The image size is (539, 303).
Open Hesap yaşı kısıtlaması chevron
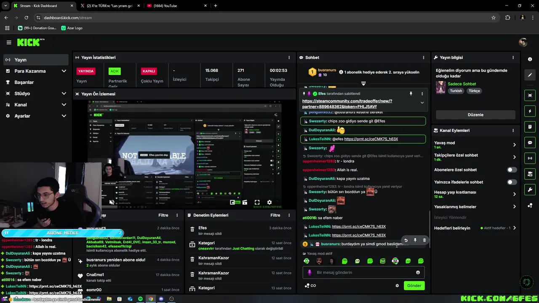(514, 194)
